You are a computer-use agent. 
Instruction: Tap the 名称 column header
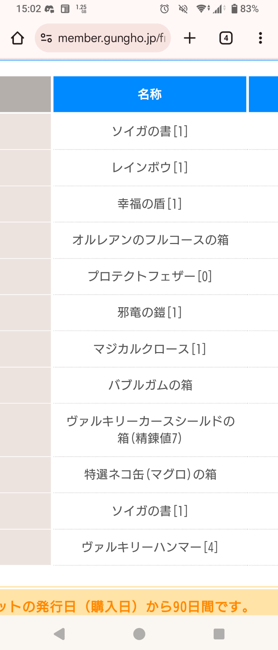[x=150, y=94]
